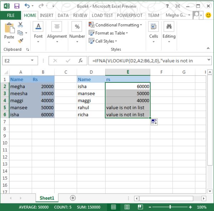214x211 pixels.
Task: Click the Paste clipboard icon
Action: pos(10,28)
